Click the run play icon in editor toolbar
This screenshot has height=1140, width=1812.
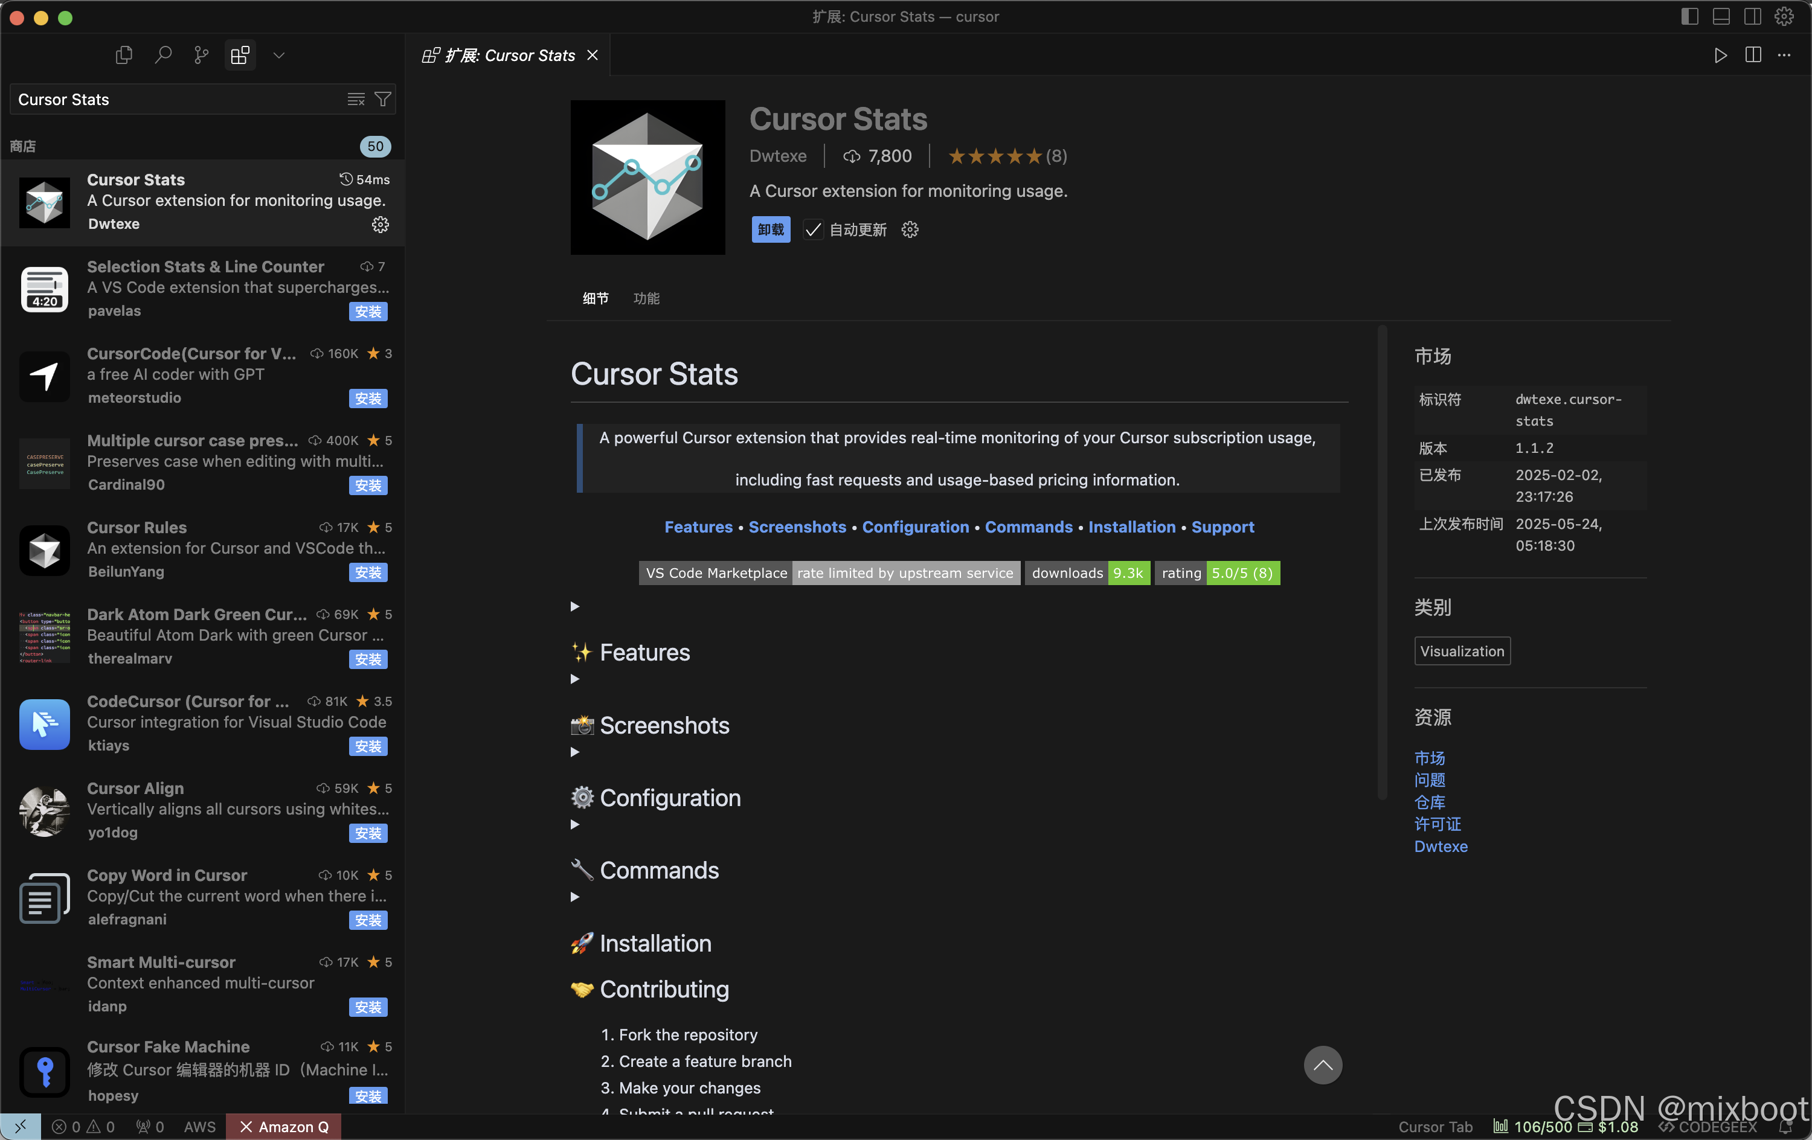[1720, 55]
